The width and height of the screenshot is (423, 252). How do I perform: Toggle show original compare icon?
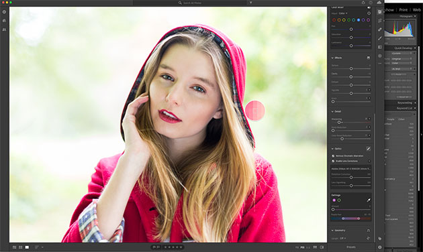322,247
